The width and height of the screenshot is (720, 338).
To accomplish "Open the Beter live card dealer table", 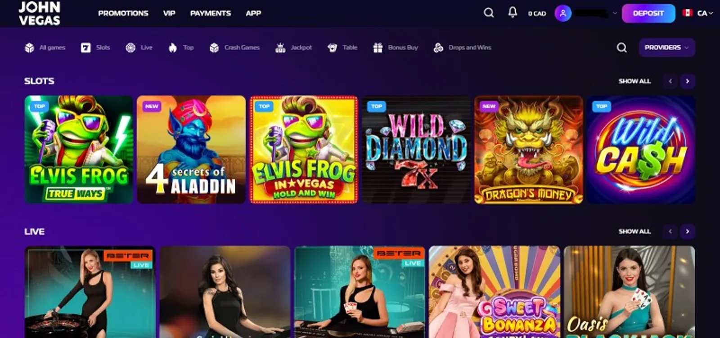I will (x=360, y=292).
